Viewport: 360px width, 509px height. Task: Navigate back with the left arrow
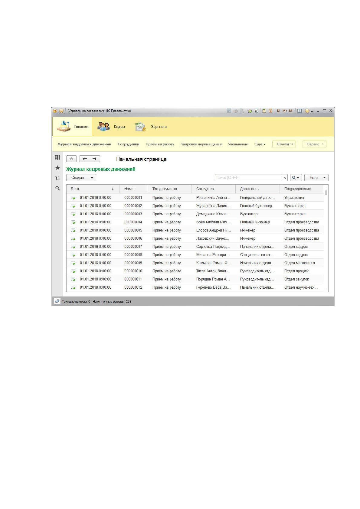[85, 159]
